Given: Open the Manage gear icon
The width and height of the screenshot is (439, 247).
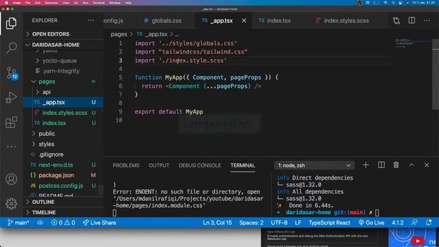Looking at the screenshot, I should click(x=11, y=204).
